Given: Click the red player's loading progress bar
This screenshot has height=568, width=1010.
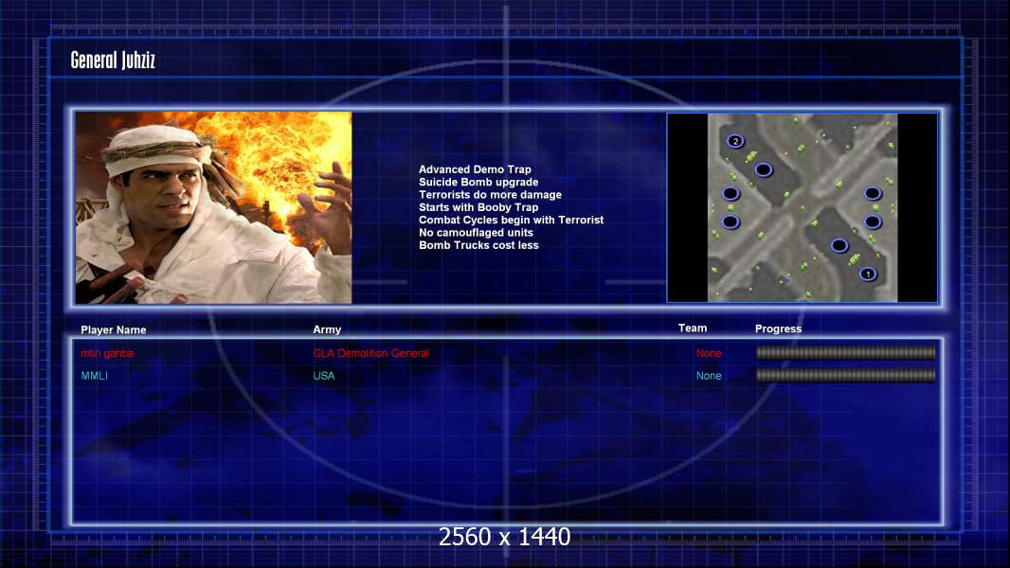Looking at the screenshot, I should [x=845, y=352].
